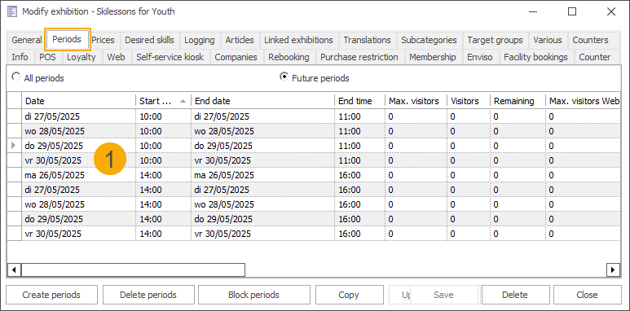Select the Future periods radio button

coord(284,77)
